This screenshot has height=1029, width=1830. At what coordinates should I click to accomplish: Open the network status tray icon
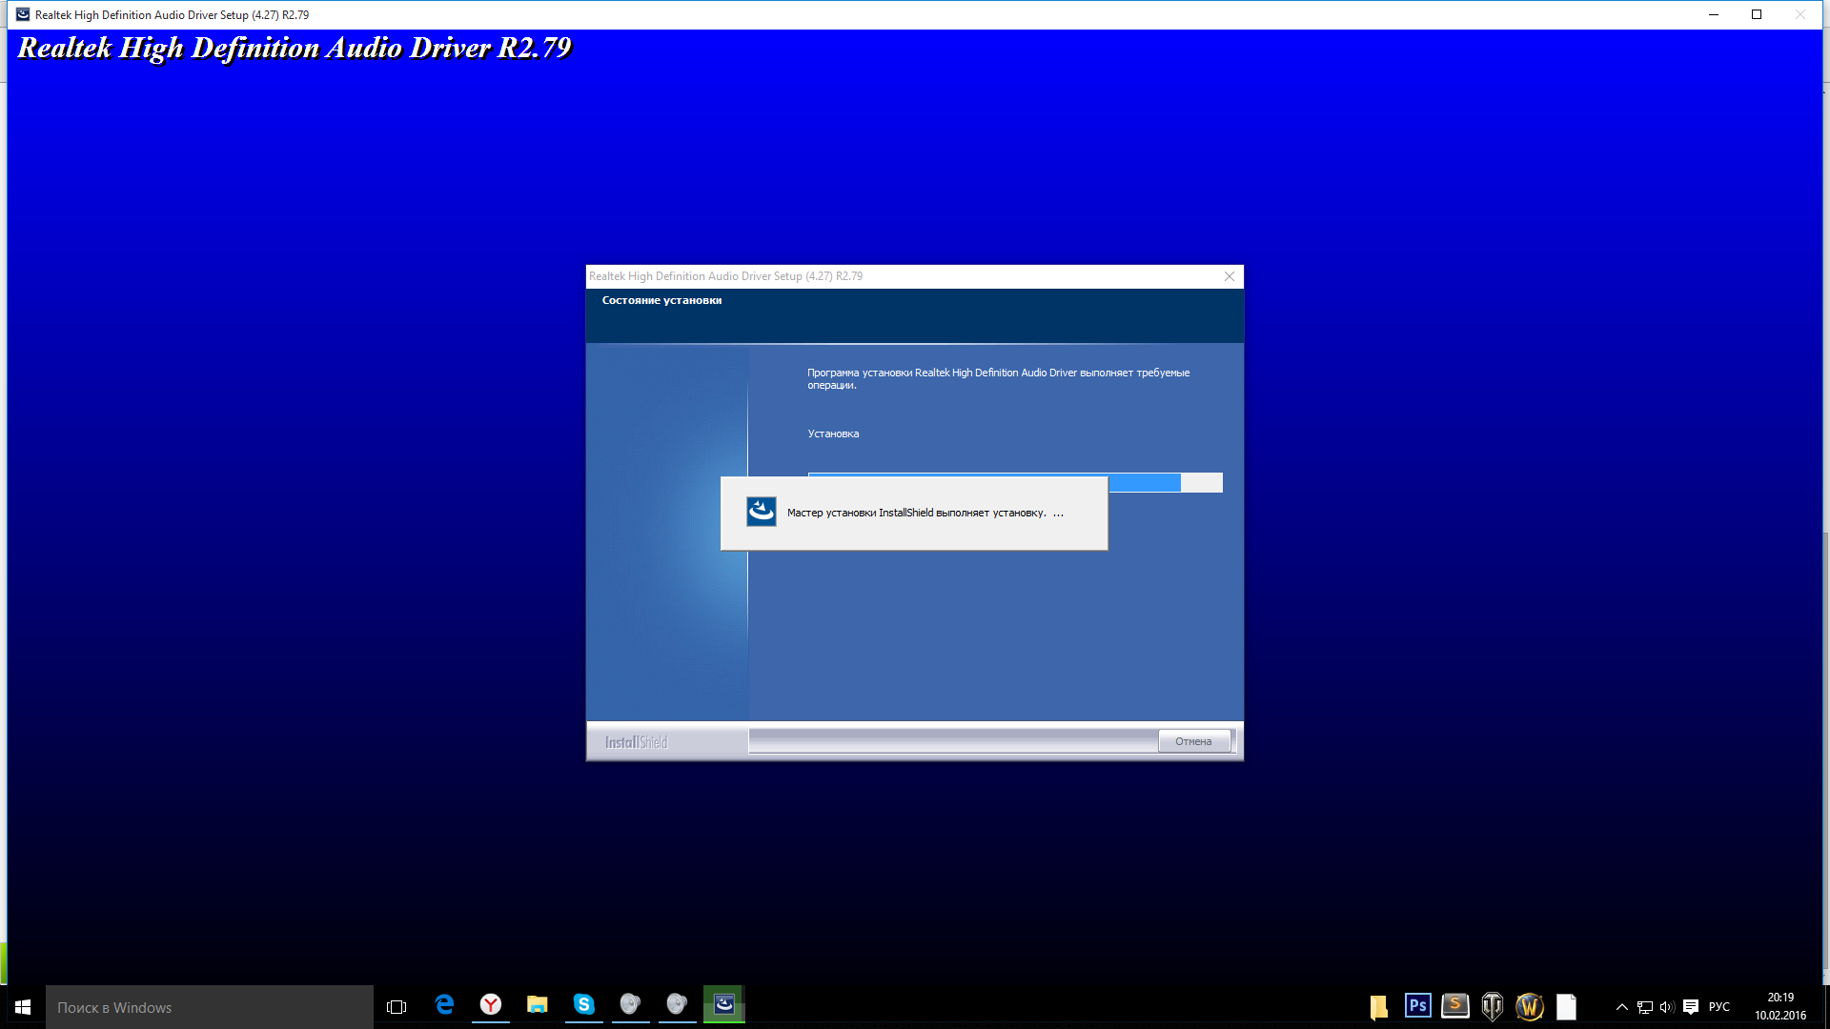click(1645, 1007)
